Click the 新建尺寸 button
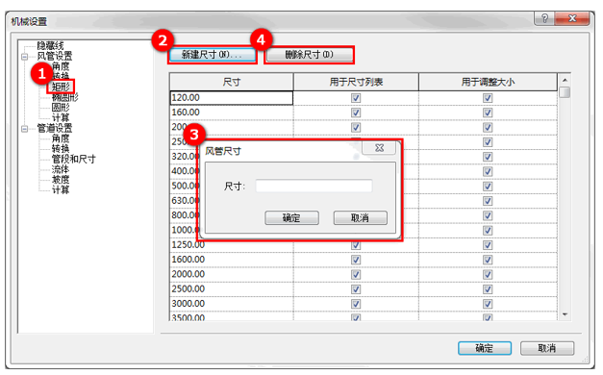 (x=212, y=55)
